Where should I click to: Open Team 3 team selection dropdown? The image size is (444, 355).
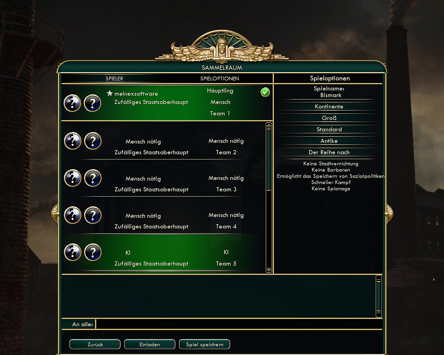coord(226,190)
